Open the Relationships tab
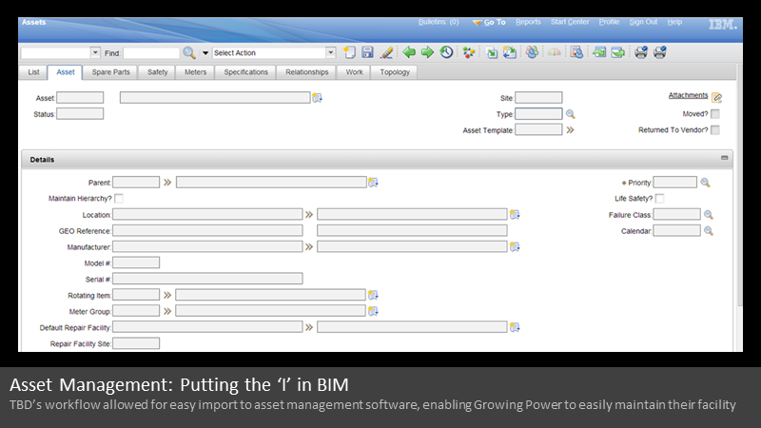 (306, 72)
